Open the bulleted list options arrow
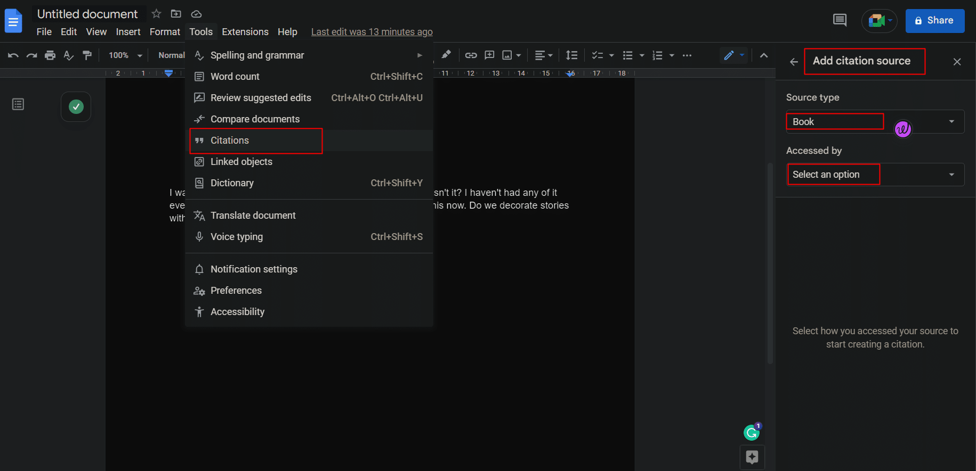 coord(642,55)
